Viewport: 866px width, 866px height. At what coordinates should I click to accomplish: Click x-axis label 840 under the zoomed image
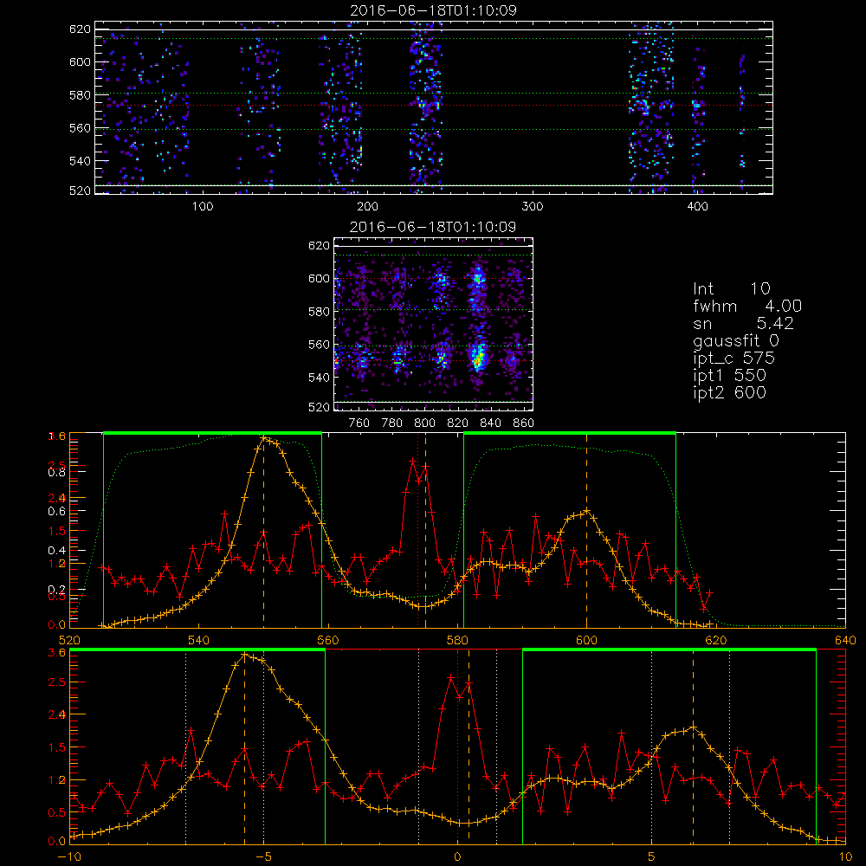point(490,423)
